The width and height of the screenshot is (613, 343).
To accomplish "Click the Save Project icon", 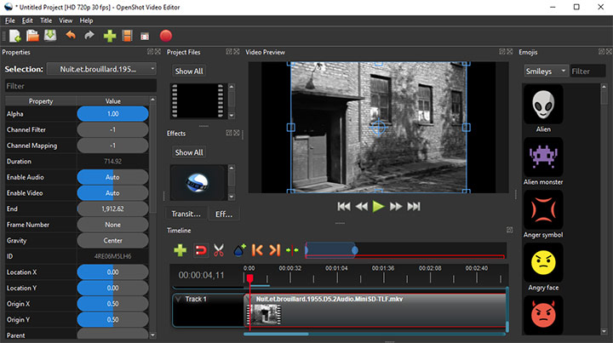I will 50,36.
